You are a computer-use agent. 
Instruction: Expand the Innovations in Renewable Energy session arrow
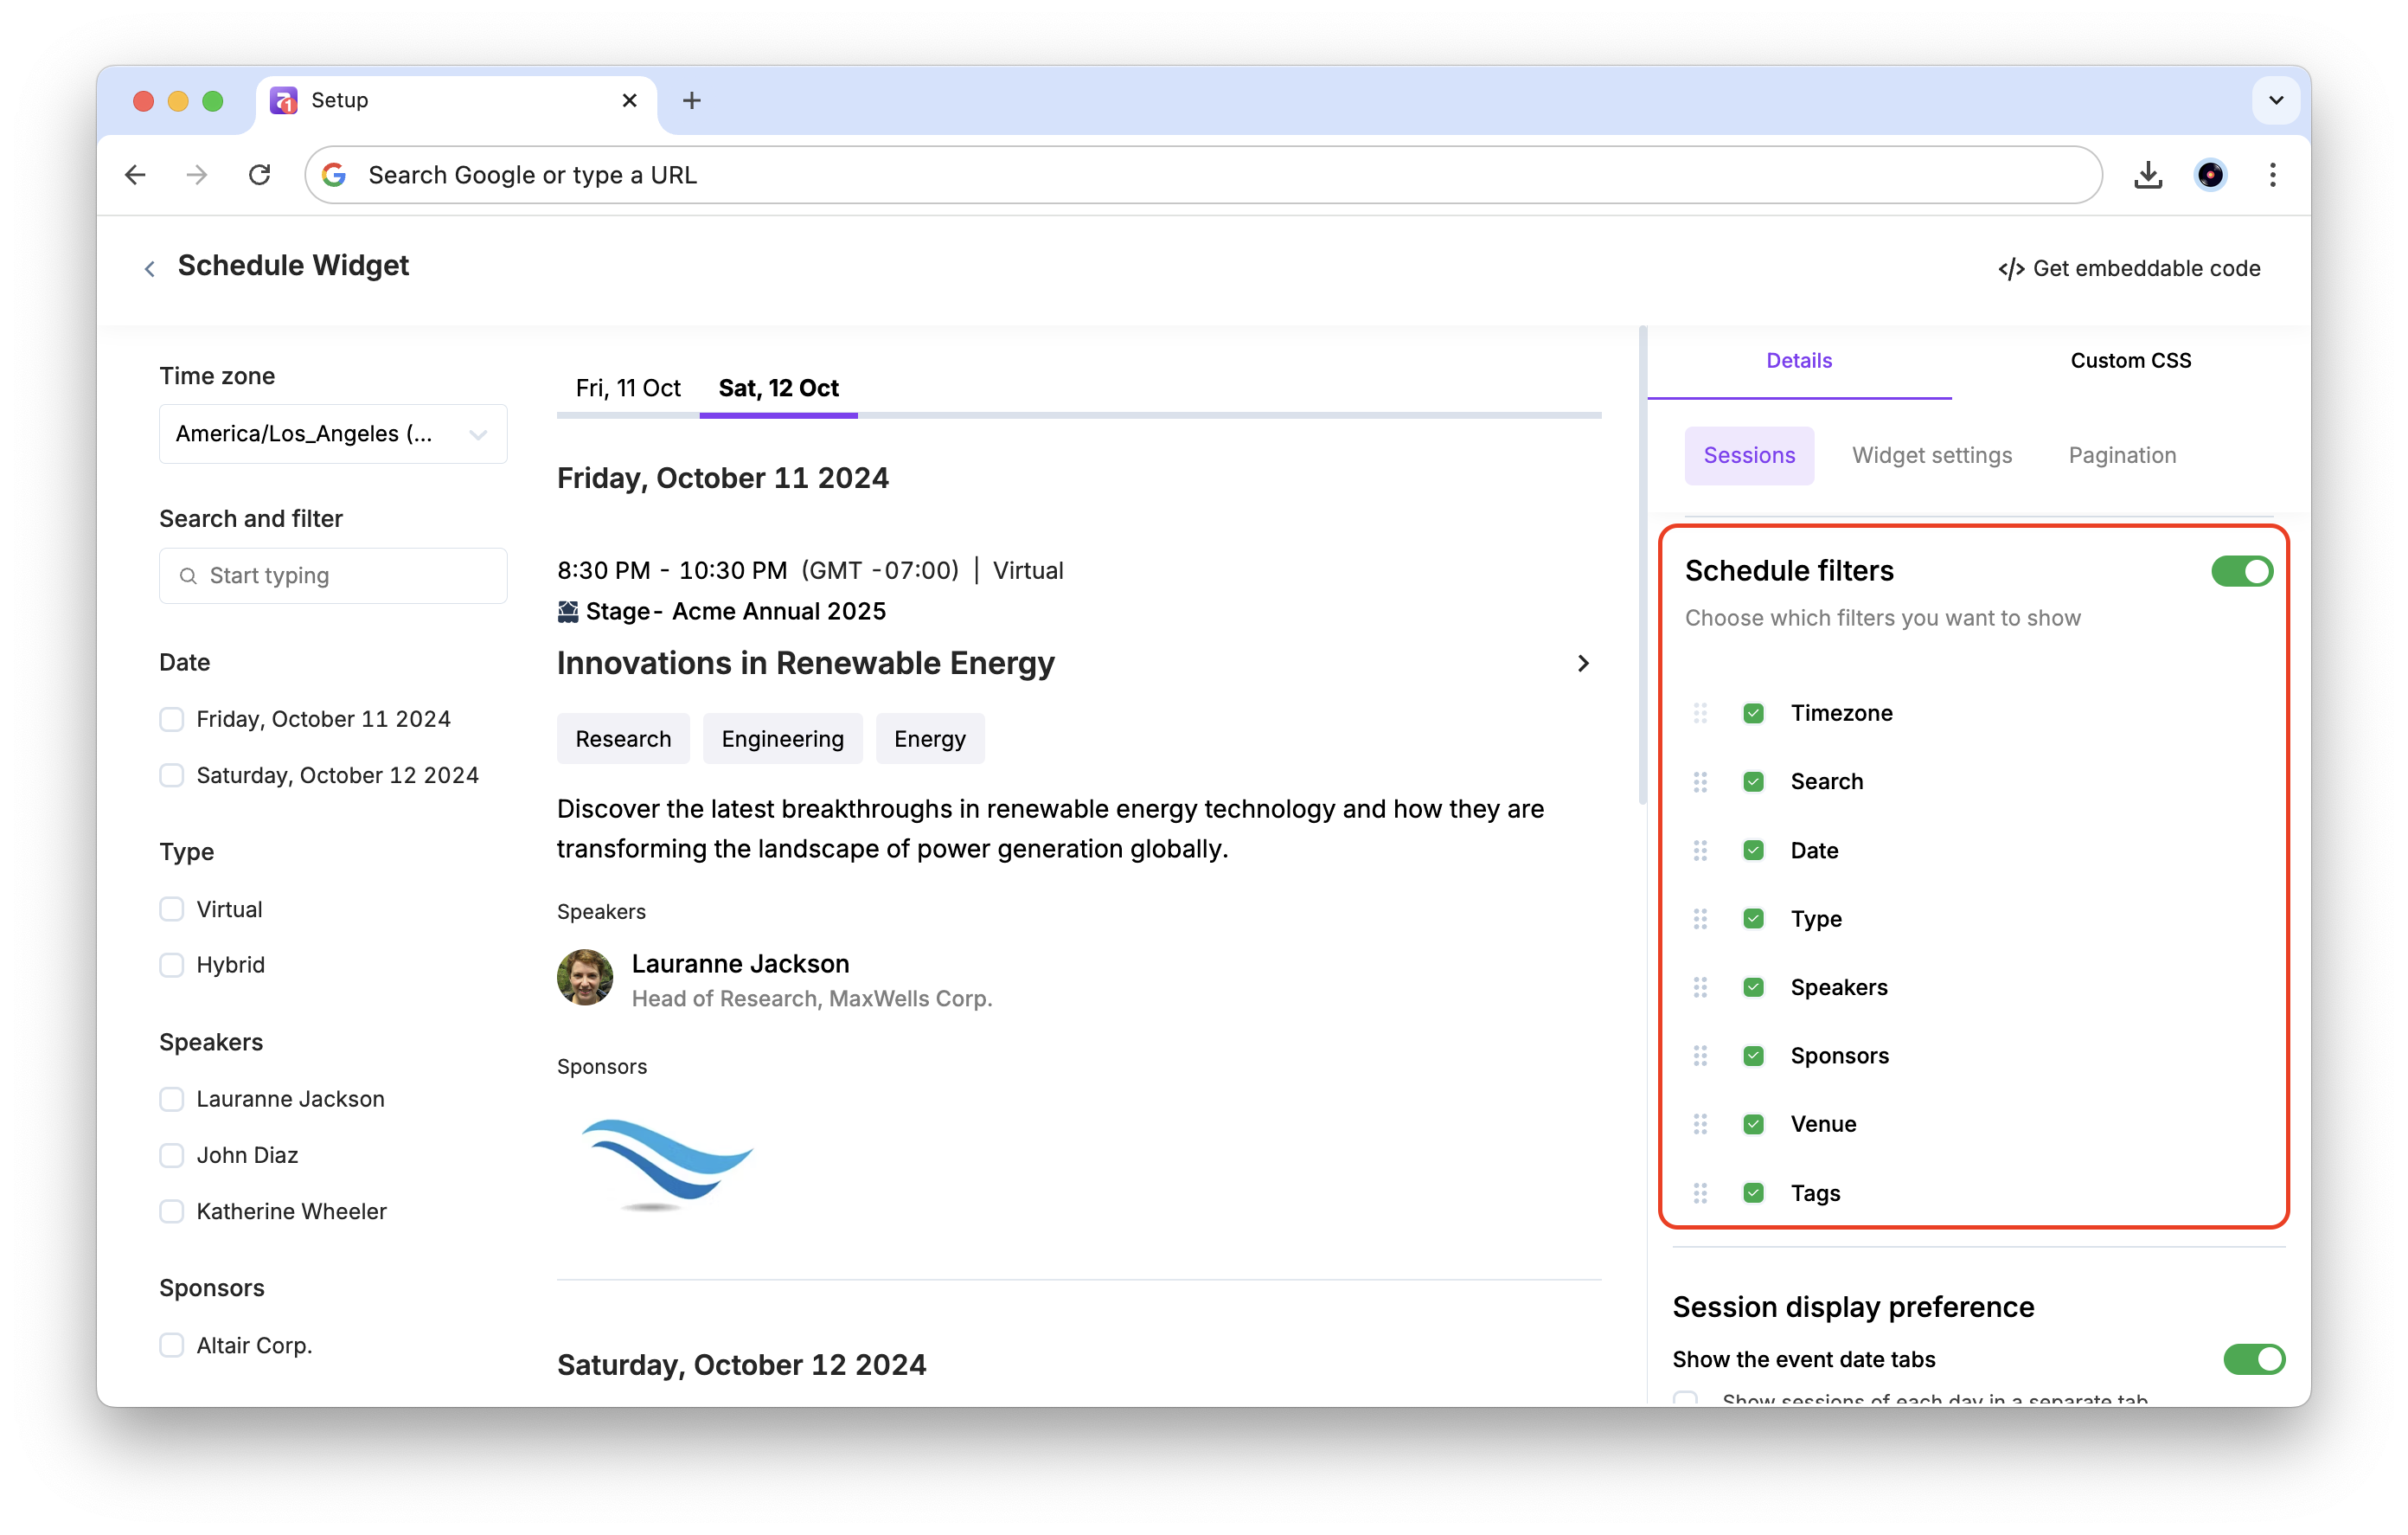(1582, 664)
